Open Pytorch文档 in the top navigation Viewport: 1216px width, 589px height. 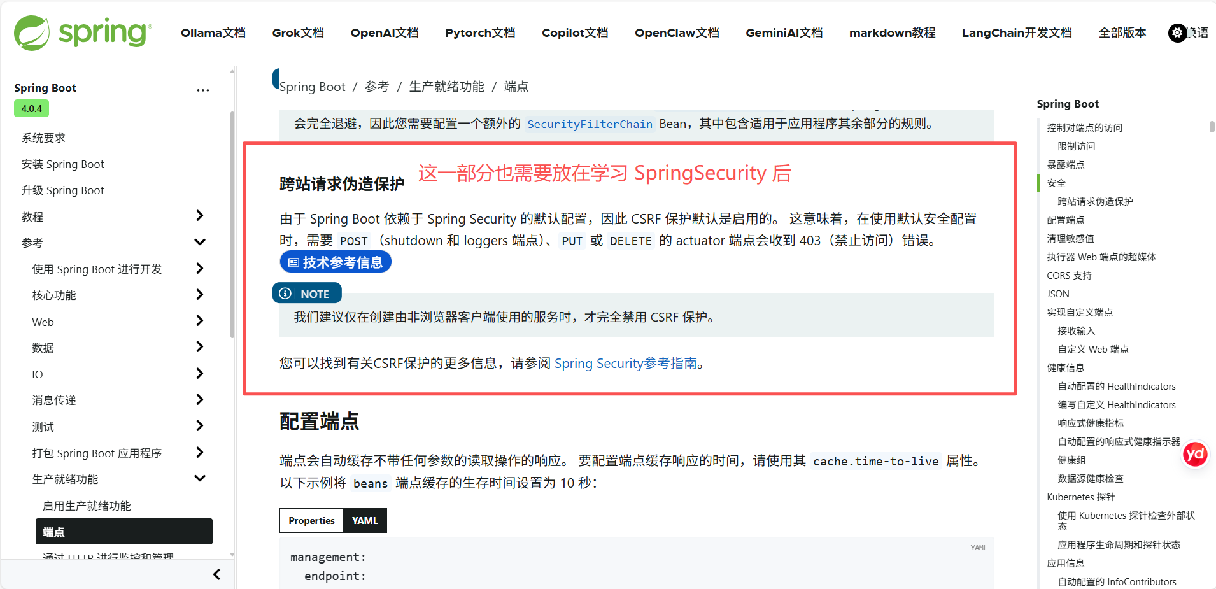[x=480, y=32]
